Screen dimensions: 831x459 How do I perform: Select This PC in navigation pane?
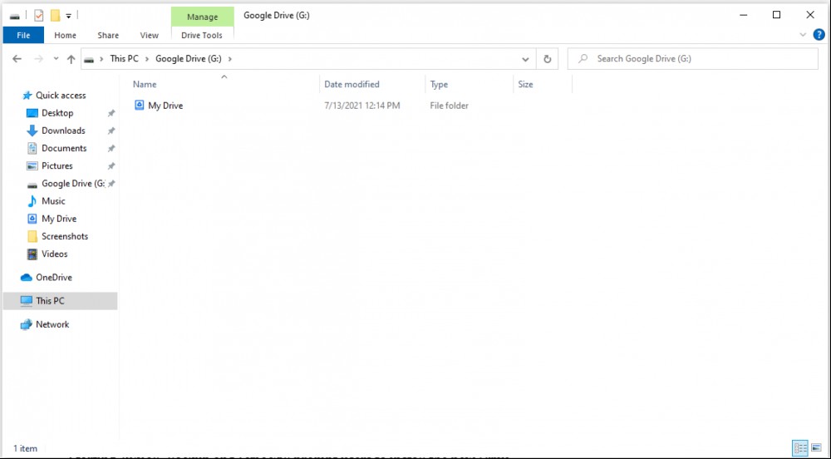[x=60, y=300]
